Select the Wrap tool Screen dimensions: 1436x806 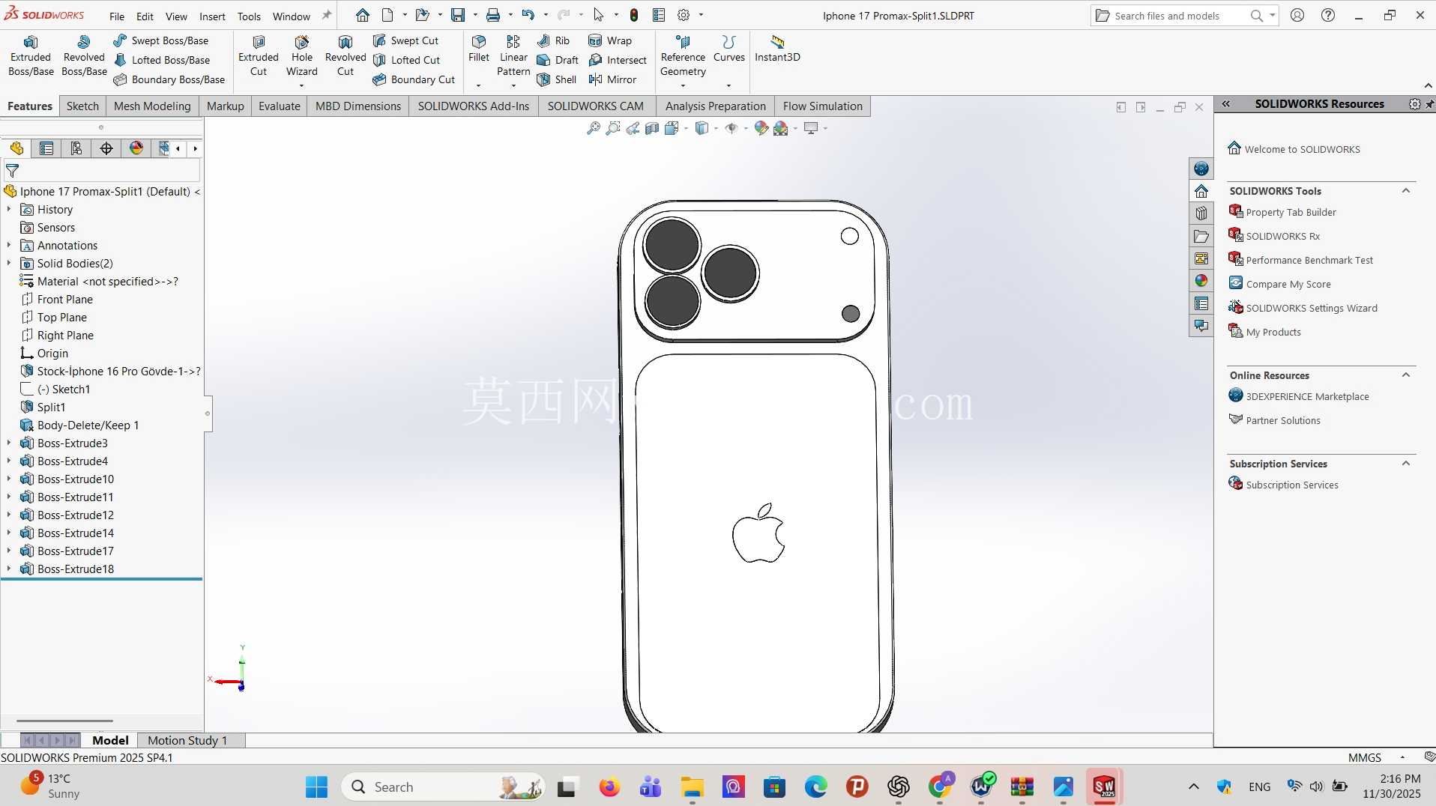[610, 40]
